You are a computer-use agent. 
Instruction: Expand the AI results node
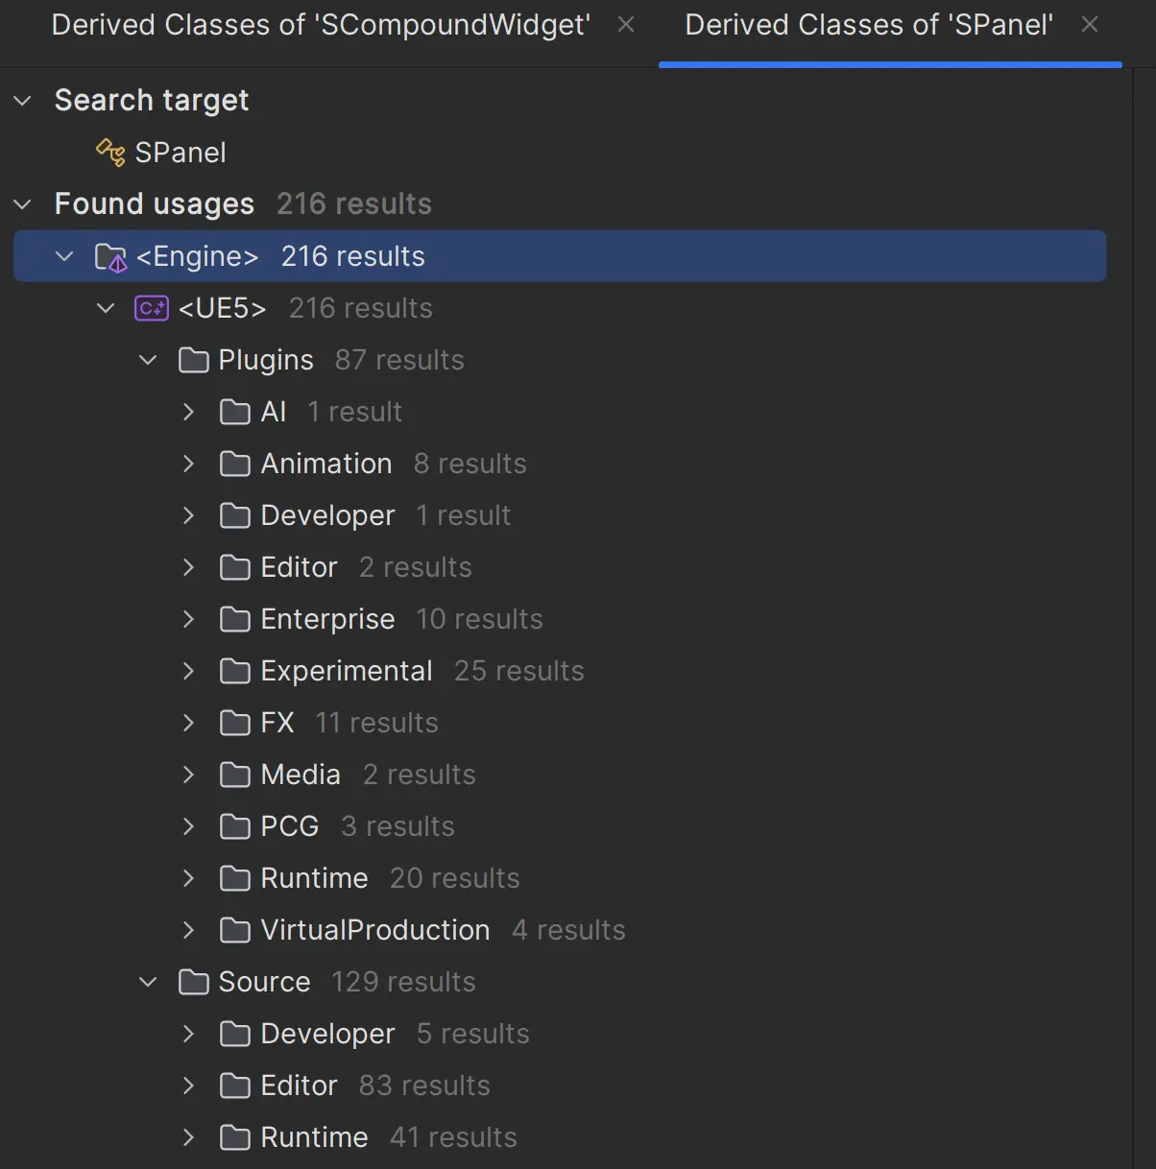187,412
